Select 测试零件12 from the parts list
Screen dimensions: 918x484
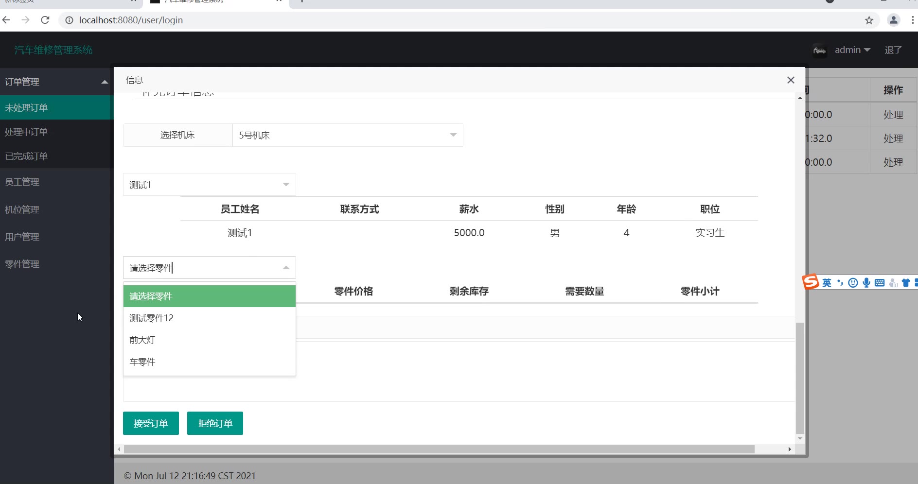pos(210,318)
